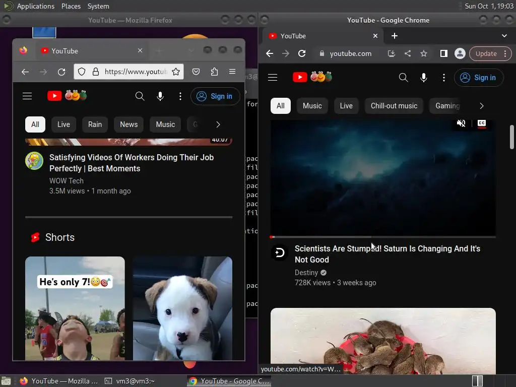
Task: Select Chill-out music chip in Chrome
Action: pyautogui.click(x=394, y=106)
